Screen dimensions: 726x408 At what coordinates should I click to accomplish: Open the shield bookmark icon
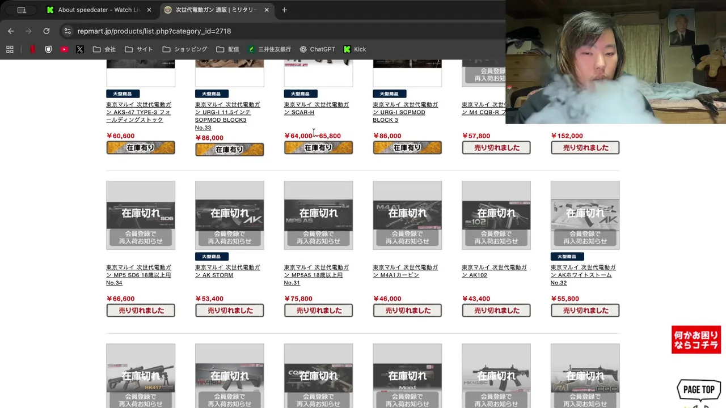point(48,49)
